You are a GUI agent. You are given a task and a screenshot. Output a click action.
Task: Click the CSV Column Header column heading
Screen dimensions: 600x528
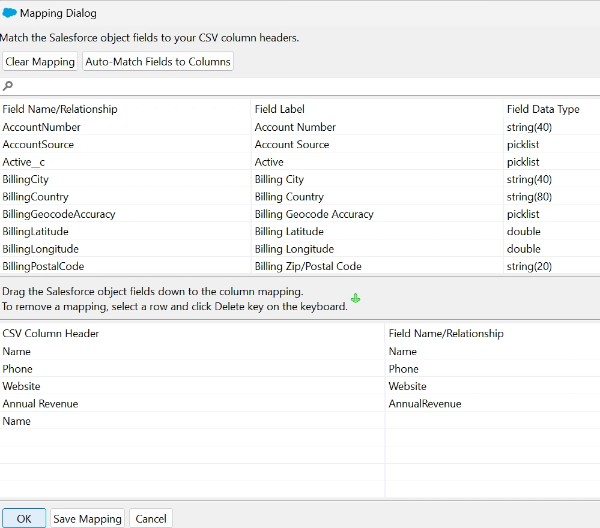[x=51, y=334]
